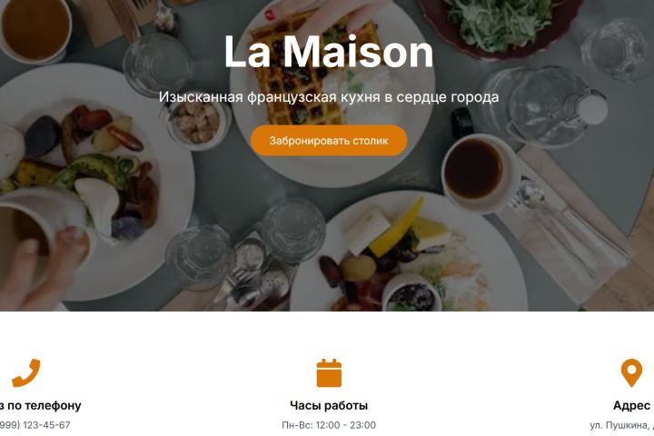Select the "Часы работы" heading
654x436 pixels.
(x=329, y=405)
